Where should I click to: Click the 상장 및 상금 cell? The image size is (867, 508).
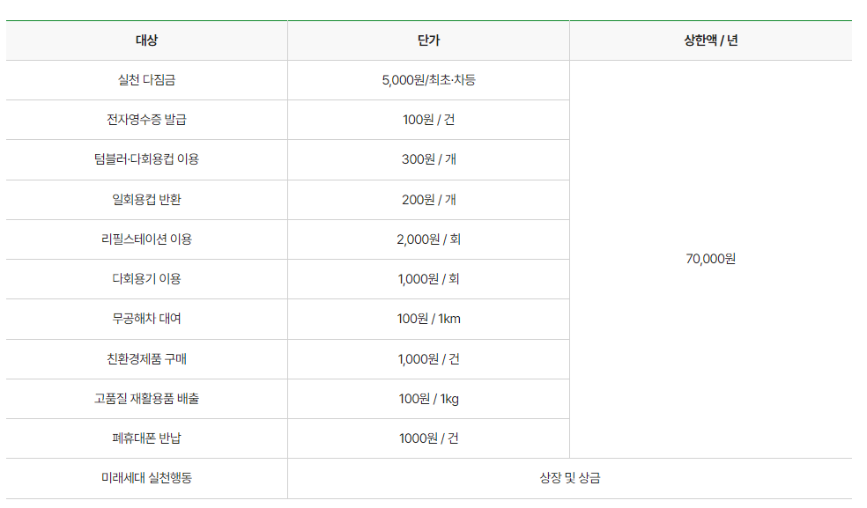click(x=570, y=479)
